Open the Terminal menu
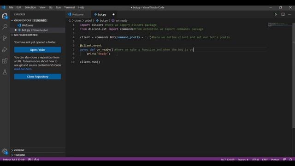 tap(70, 7)
